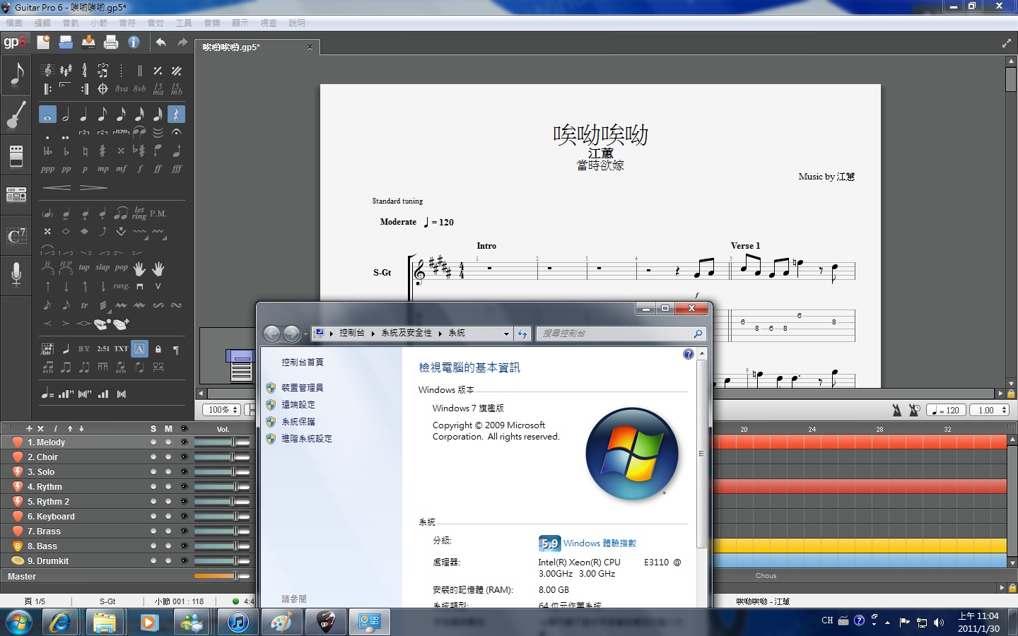This screenshot has width=1018, height=636.
Task: Toggle the whole note duration button
Action: [x=47, y=114]
